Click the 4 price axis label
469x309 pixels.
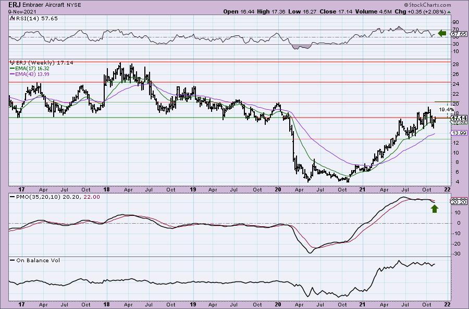pyautogui.click(x=457, y=182)
